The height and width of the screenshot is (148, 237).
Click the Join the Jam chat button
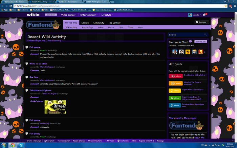coord(200,42)
